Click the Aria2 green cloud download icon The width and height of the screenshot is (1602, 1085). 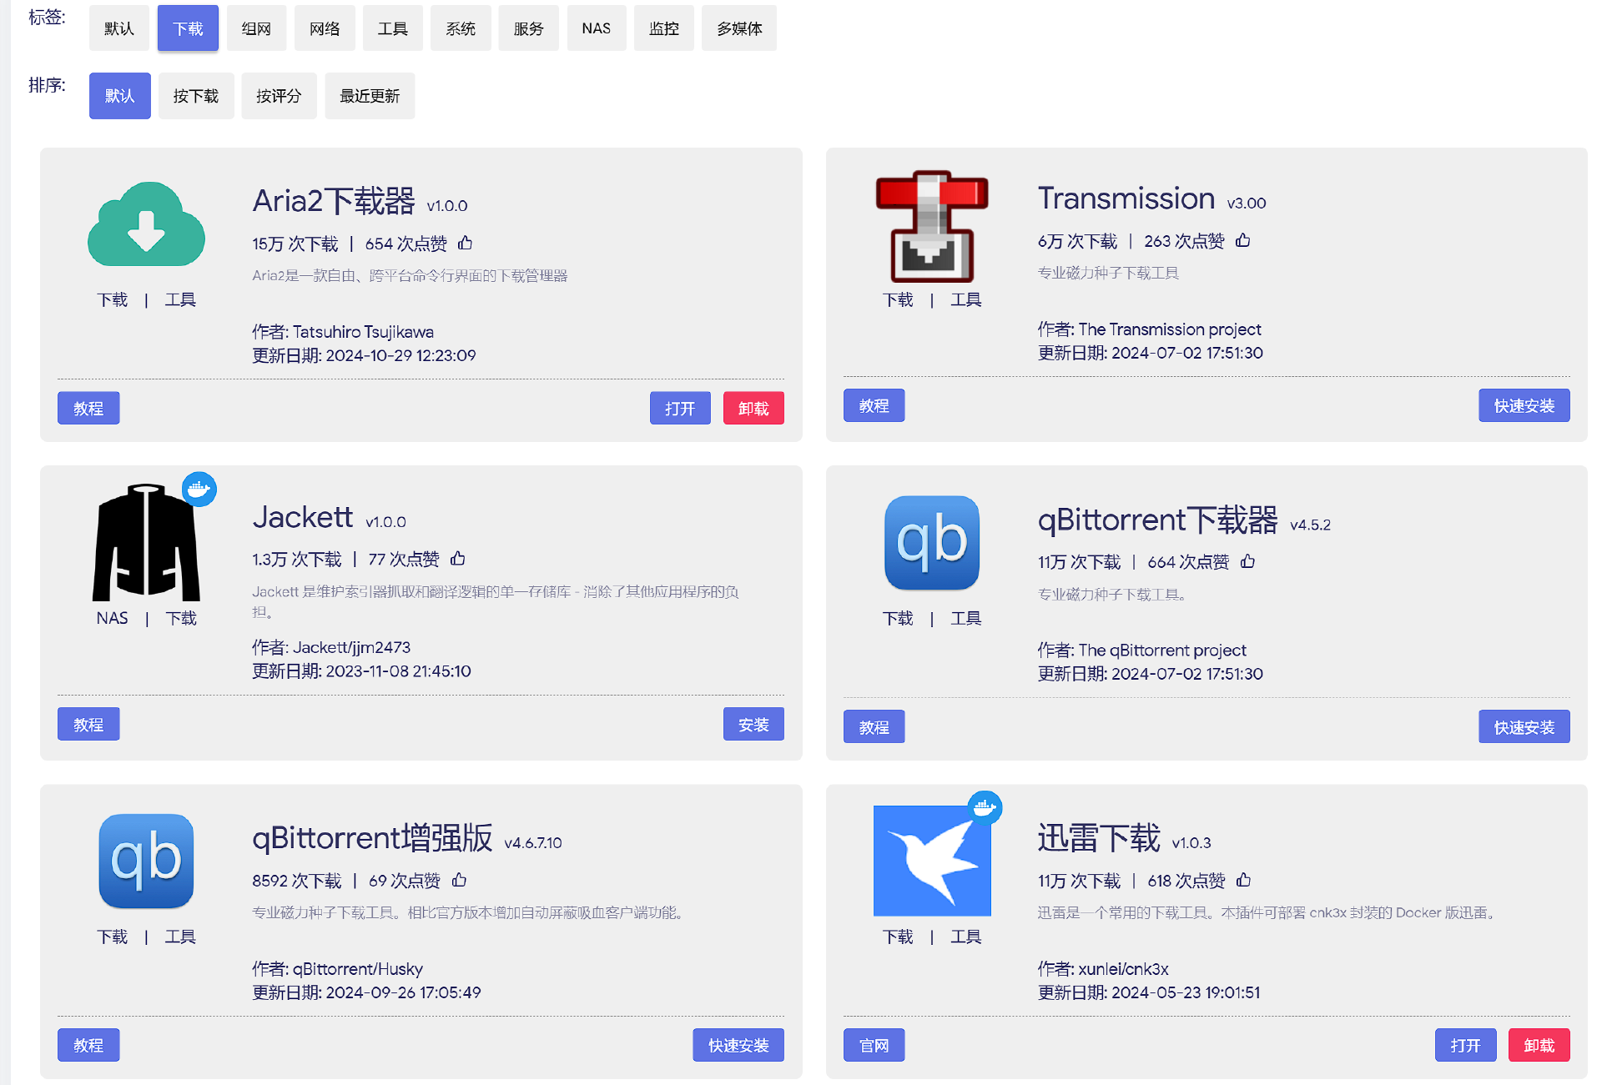(146, 224)
